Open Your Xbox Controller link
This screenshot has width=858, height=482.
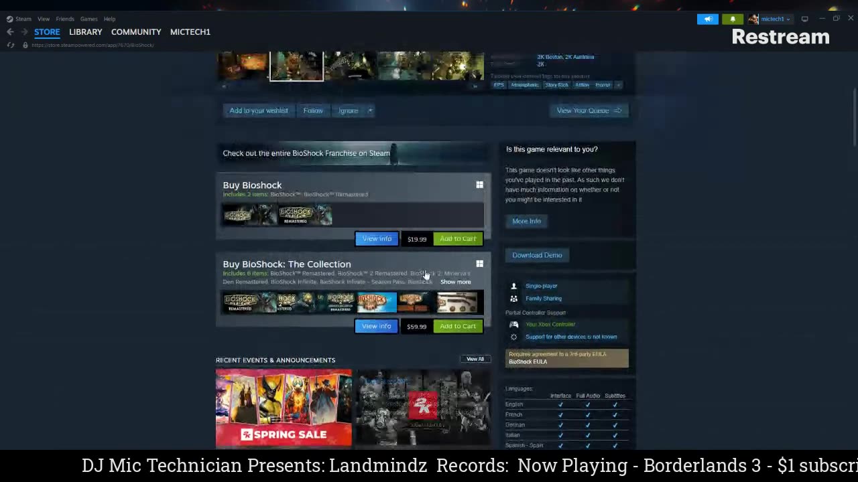[x=550, y=325]
